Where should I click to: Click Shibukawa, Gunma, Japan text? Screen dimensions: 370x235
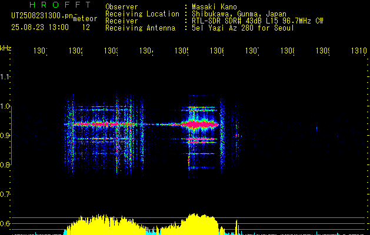pos(239,14)
